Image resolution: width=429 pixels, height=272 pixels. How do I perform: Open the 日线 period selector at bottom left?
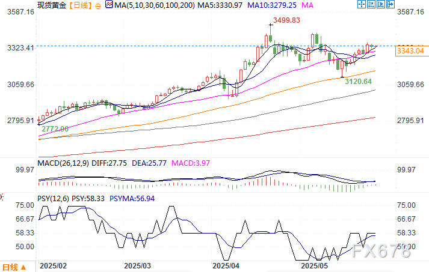pos(10,267)
